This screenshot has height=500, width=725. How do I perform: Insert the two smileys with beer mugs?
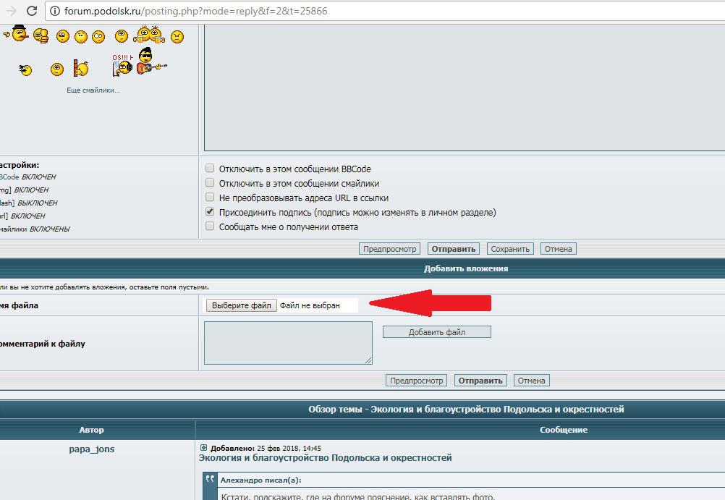(150, 35)
